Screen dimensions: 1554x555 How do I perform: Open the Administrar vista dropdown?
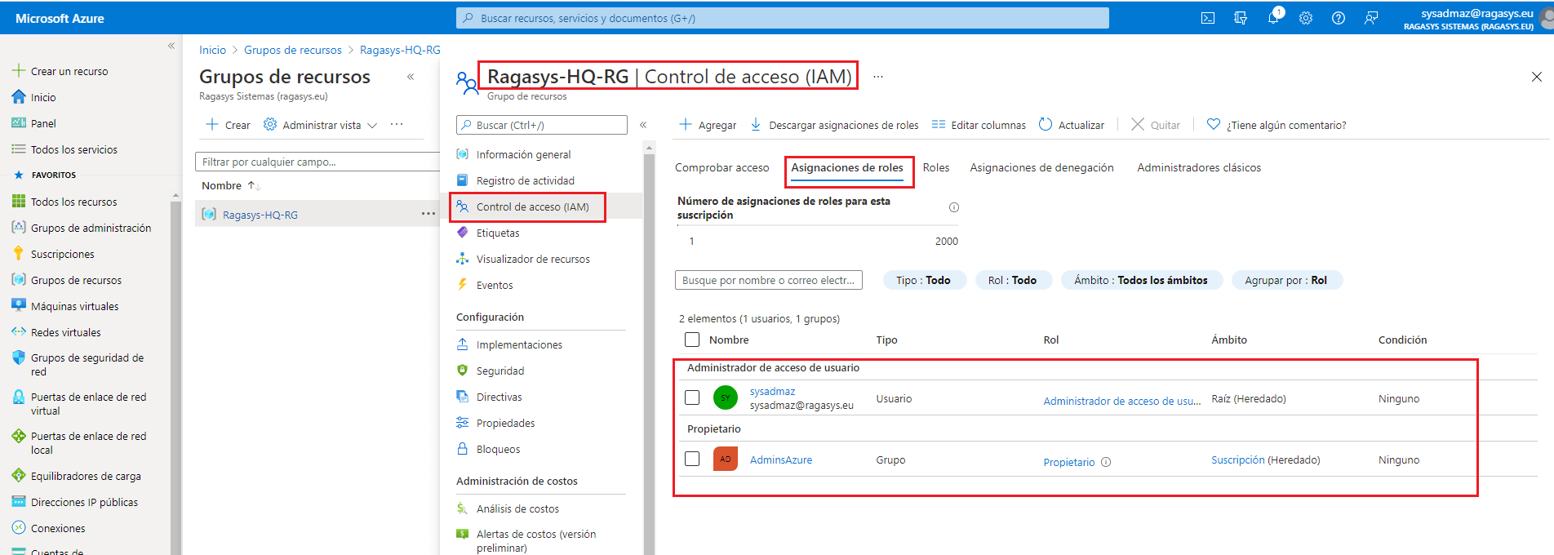(x=321, y=125)
